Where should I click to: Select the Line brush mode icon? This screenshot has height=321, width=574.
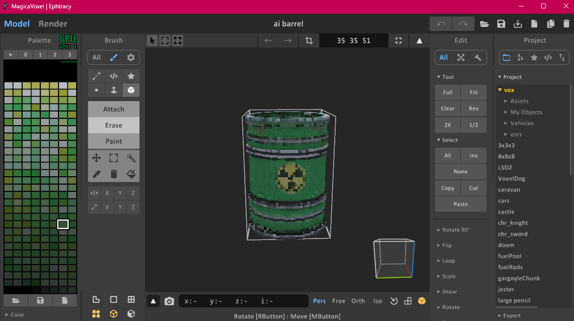click(x=96, y=76)
